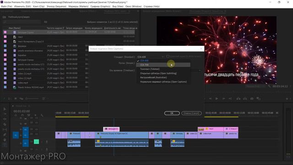Click timeline timecode 00:01:02:00
Viewport: 293px width, 165px height.
[x=22, y=111]
